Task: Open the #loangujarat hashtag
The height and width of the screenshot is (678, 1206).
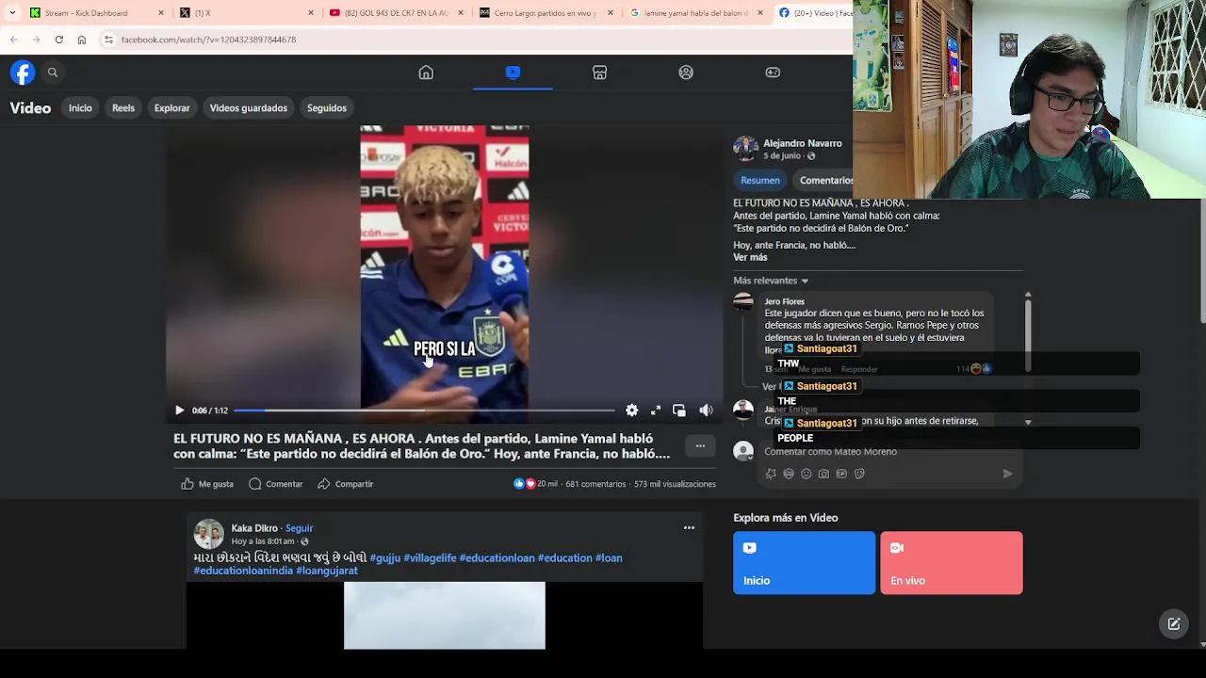Action: [327, 571]
